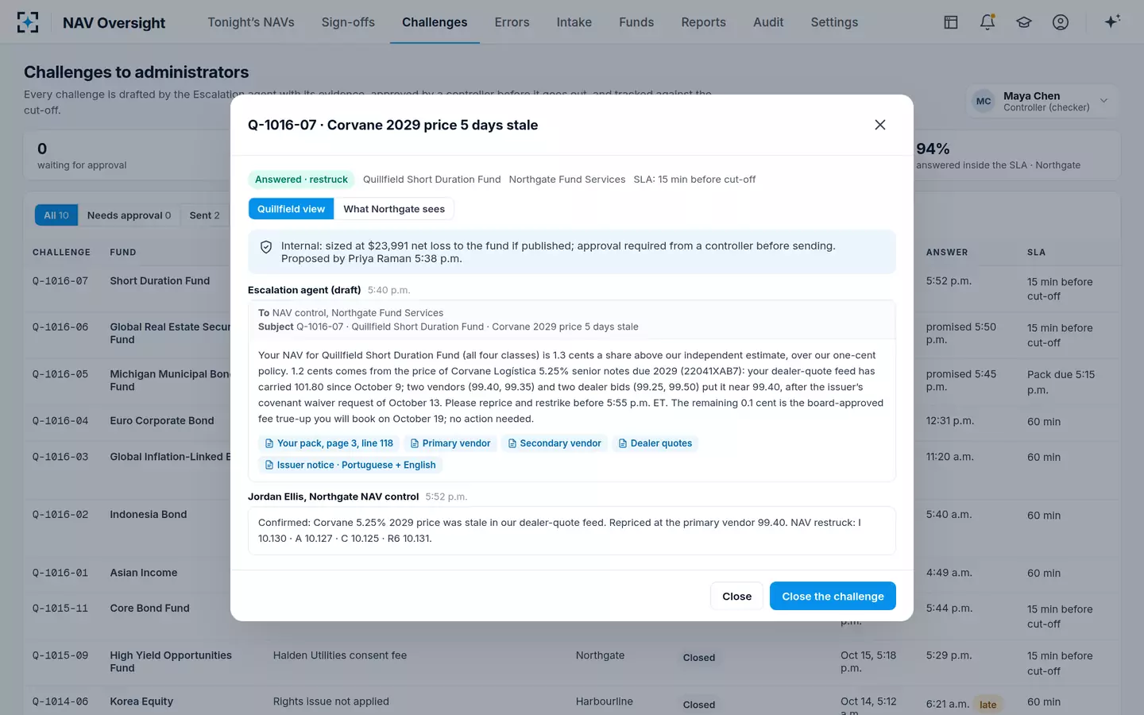The image size is (1144, 715).
Task: Click the plain Close button
Action: [x=736, y=596]
